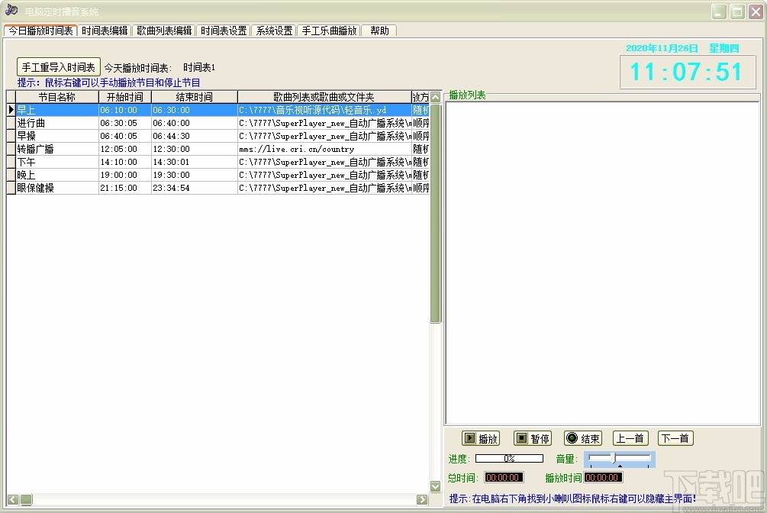Switch to the 手工乐曲播放 tab

[329, 31]
